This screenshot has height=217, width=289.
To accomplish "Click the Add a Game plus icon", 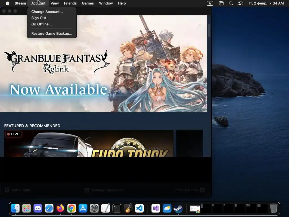I will tap(7, 190).
